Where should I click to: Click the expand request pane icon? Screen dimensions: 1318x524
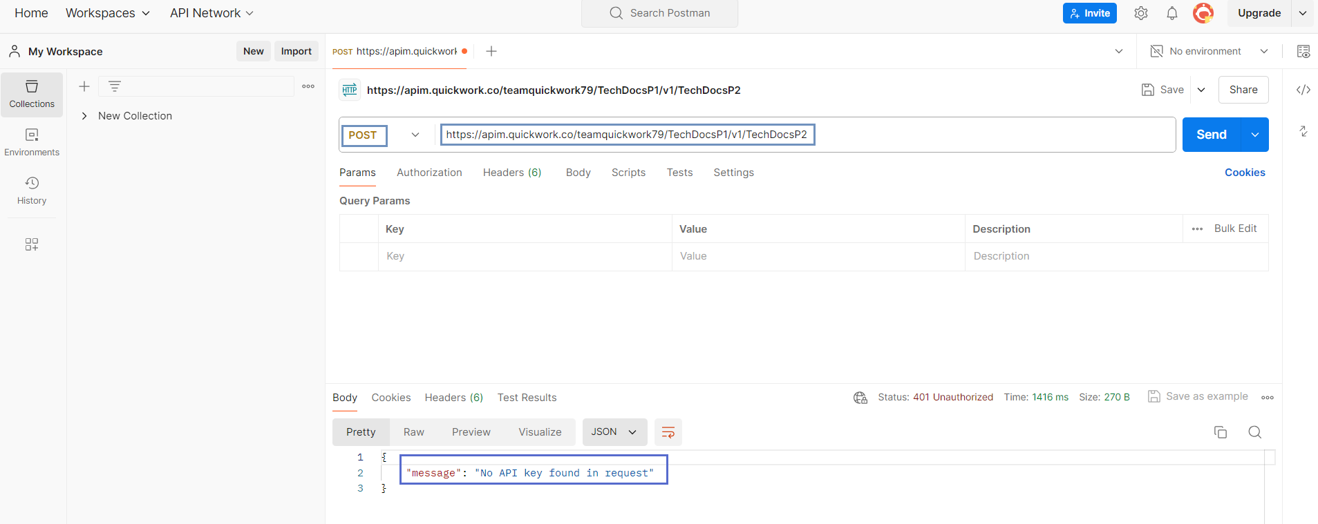(1303, 131)
